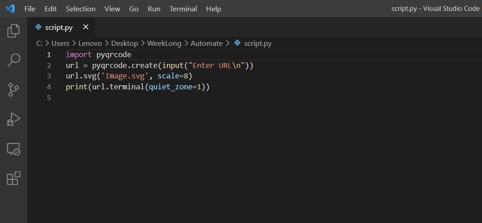Open the Terminal menu
The width and height of the screenshot is (482, 223).
click(x=183, y=9)
